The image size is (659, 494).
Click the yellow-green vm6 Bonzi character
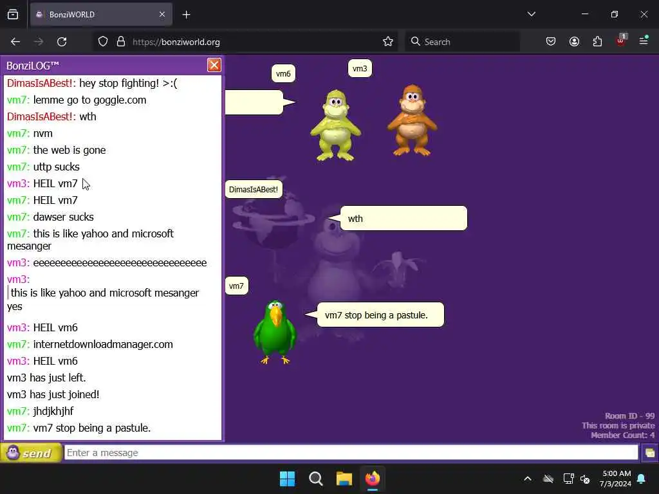(x=335, y=125)
